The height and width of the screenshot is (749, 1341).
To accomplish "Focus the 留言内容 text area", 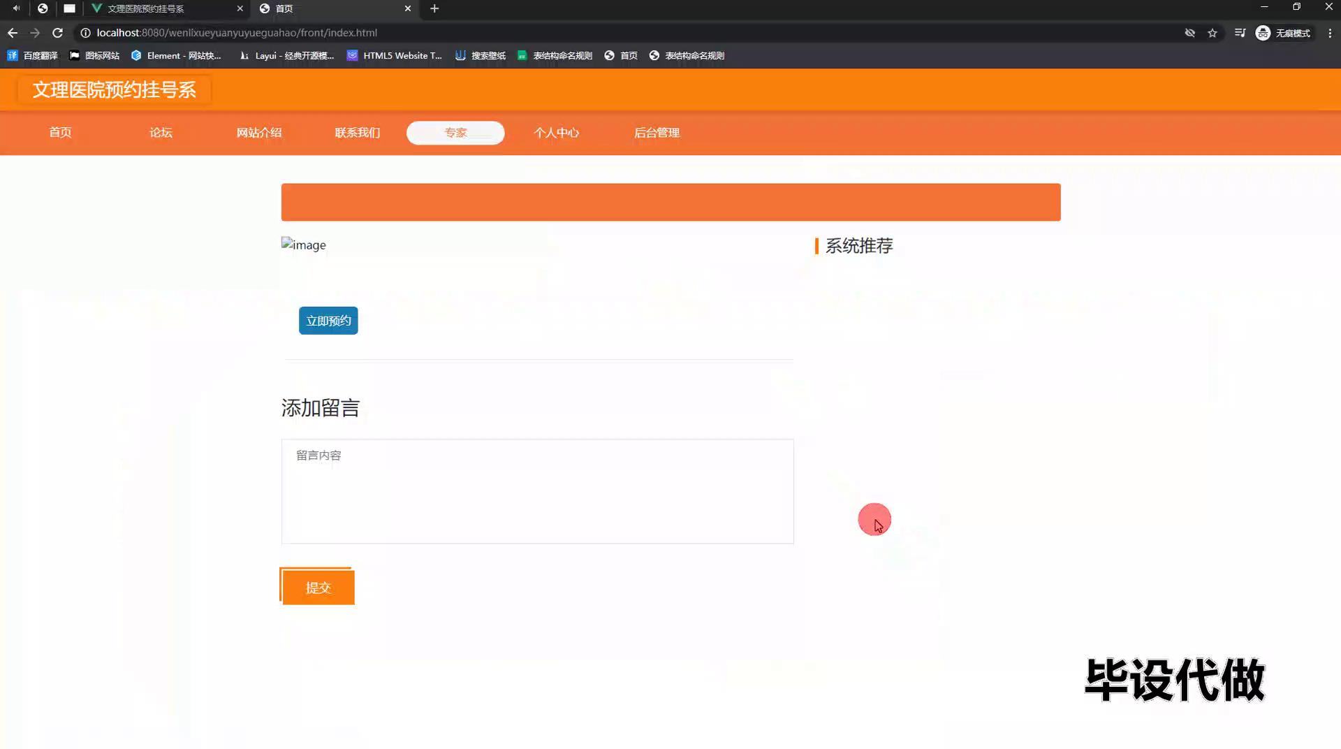I will click(537, 491).
